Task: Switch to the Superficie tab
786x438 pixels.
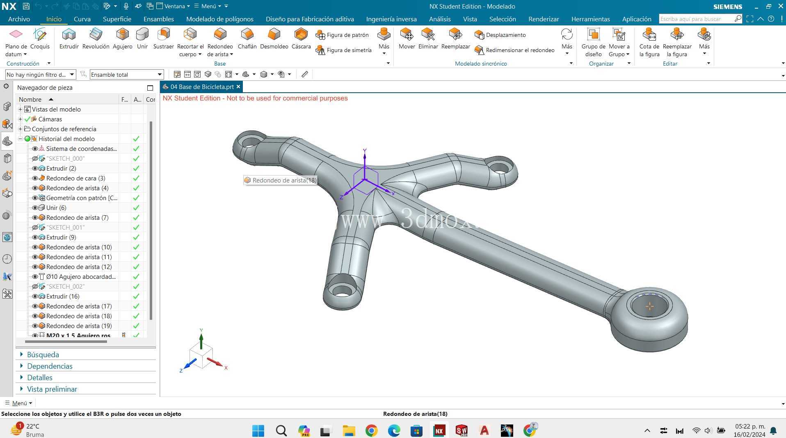Action: (117, 19)
